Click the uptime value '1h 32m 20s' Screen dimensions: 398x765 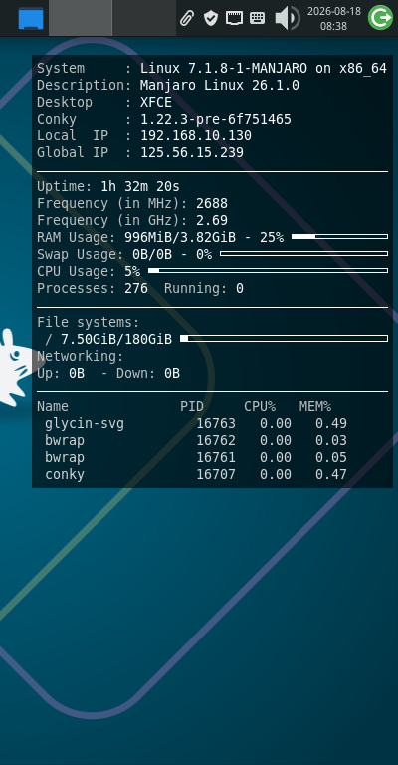click(x=140, y=186)
